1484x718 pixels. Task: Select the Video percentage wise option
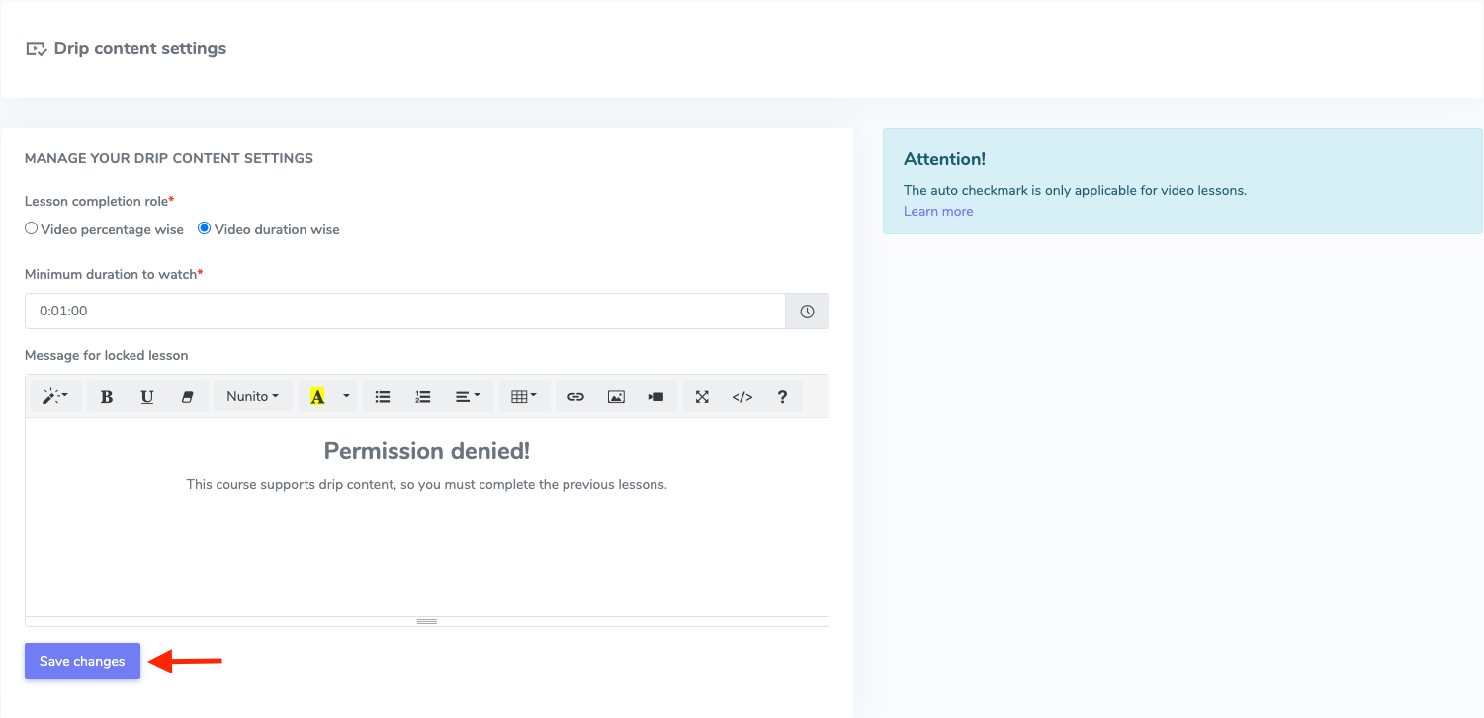tap(31, 228)
